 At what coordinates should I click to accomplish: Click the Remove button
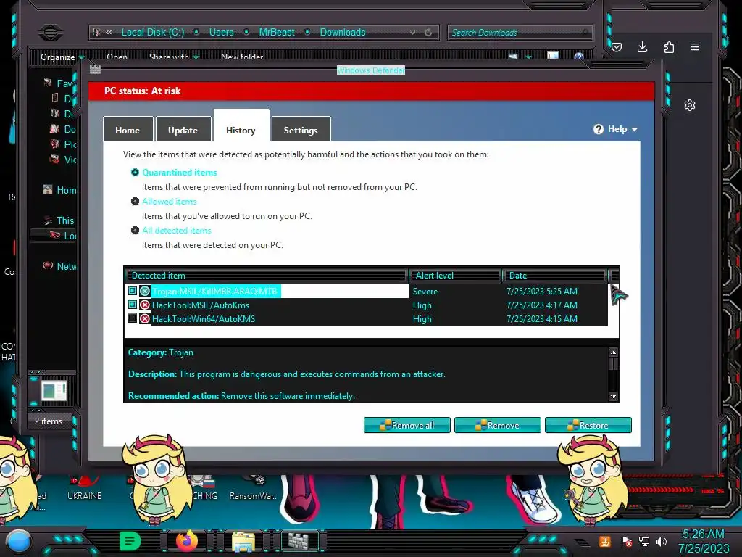pos(497,425)
